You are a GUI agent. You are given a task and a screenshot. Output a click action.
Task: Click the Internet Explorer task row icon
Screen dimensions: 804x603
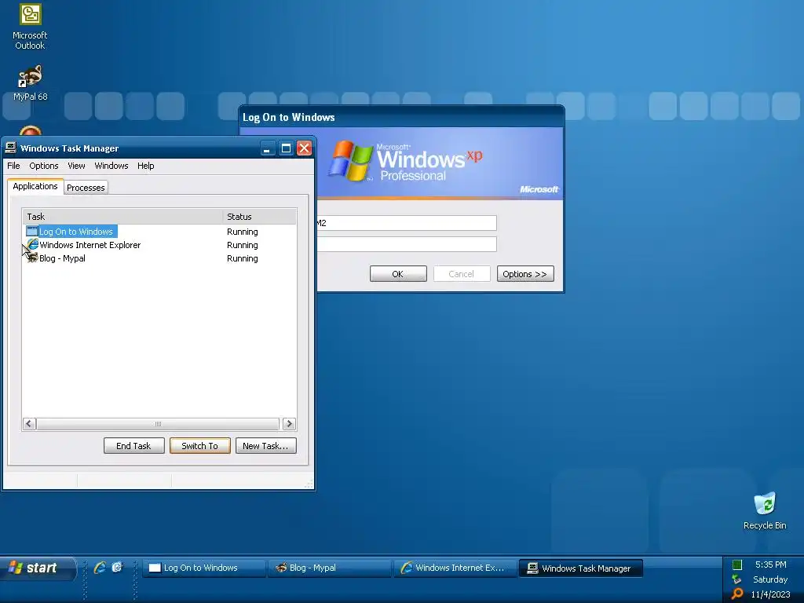coord(32,245)
